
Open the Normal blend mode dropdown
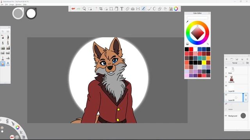tap(235, 63)
